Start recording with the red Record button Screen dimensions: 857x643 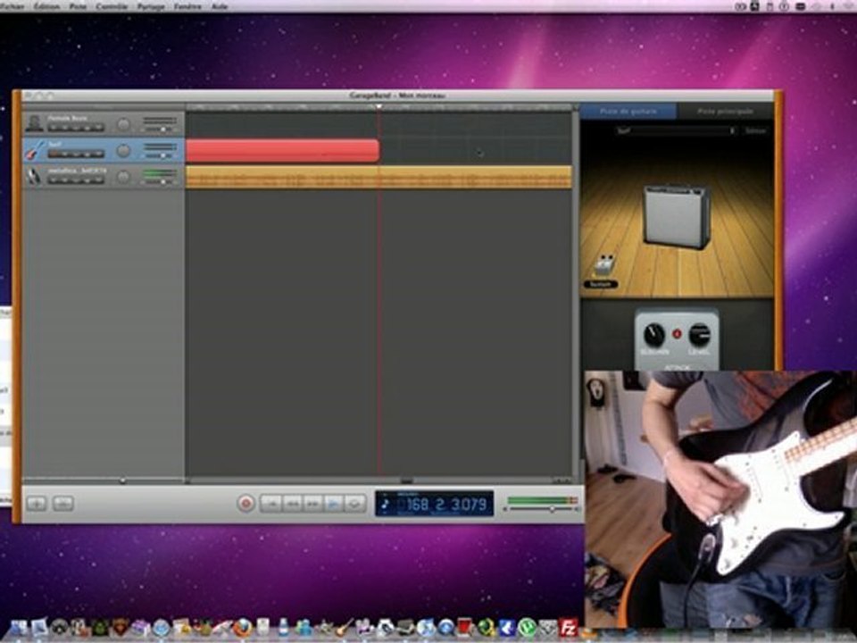[x=245, y=503]
